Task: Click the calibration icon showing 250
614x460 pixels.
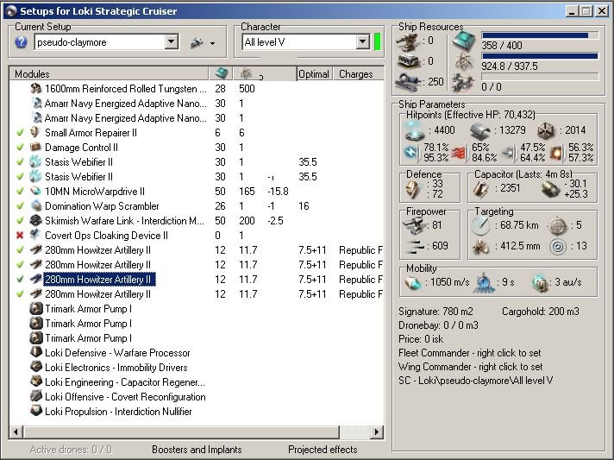Action: click(x=408, y=82)
